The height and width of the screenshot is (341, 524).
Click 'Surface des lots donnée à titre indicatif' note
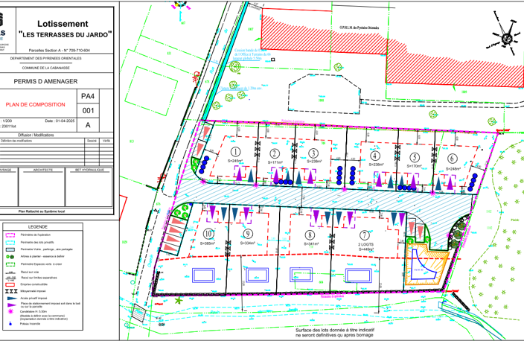333,330
